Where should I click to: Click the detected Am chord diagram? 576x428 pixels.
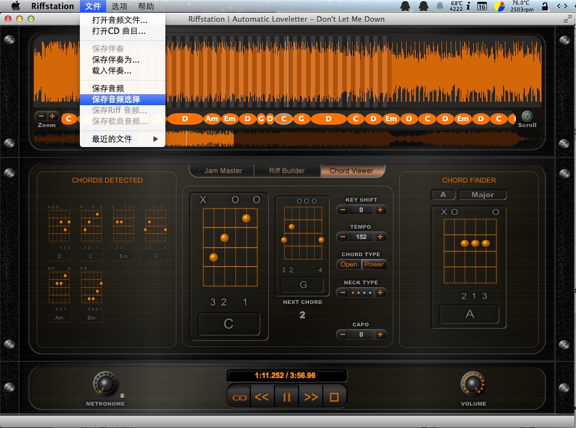(59, 287)
